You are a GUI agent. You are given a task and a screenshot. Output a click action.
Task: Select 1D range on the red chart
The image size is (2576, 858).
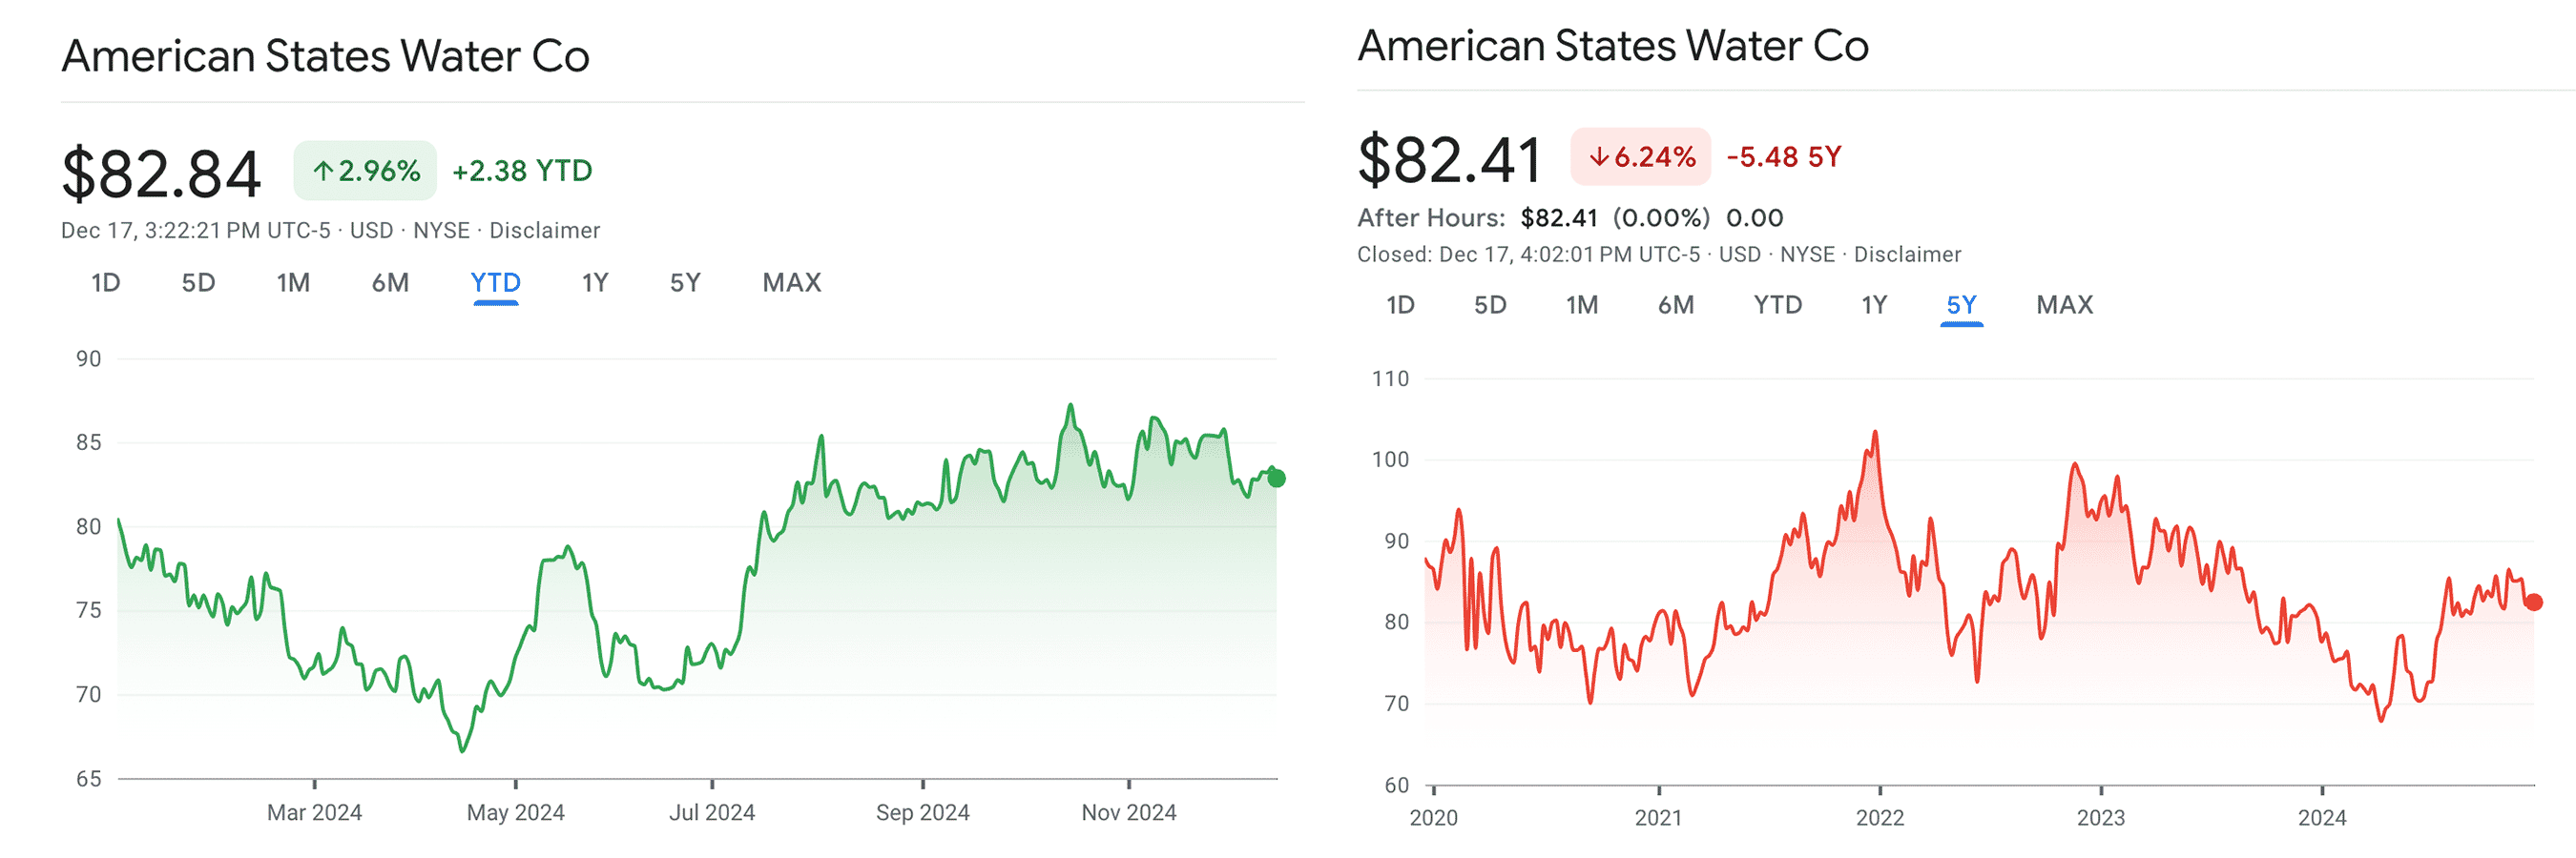click(x=1400, y=305)
